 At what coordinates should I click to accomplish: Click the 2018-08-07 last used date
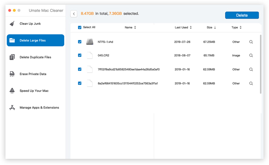182,55
